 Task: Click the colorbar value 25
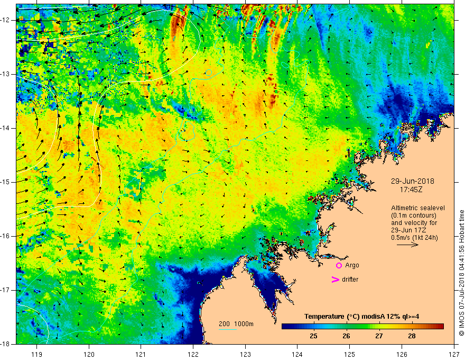coord(313,336)
